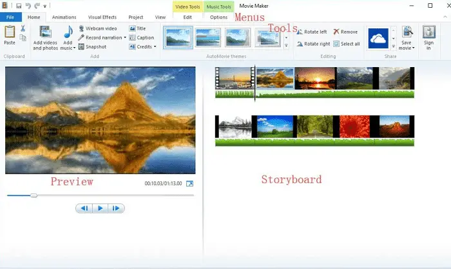Start Webcam video capture

pos(98,28)
